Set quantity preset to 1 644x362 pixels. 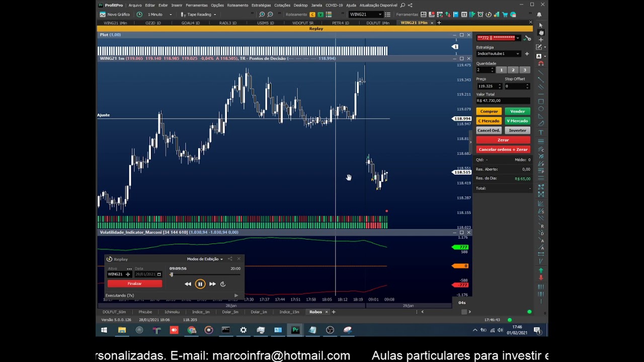501,70
